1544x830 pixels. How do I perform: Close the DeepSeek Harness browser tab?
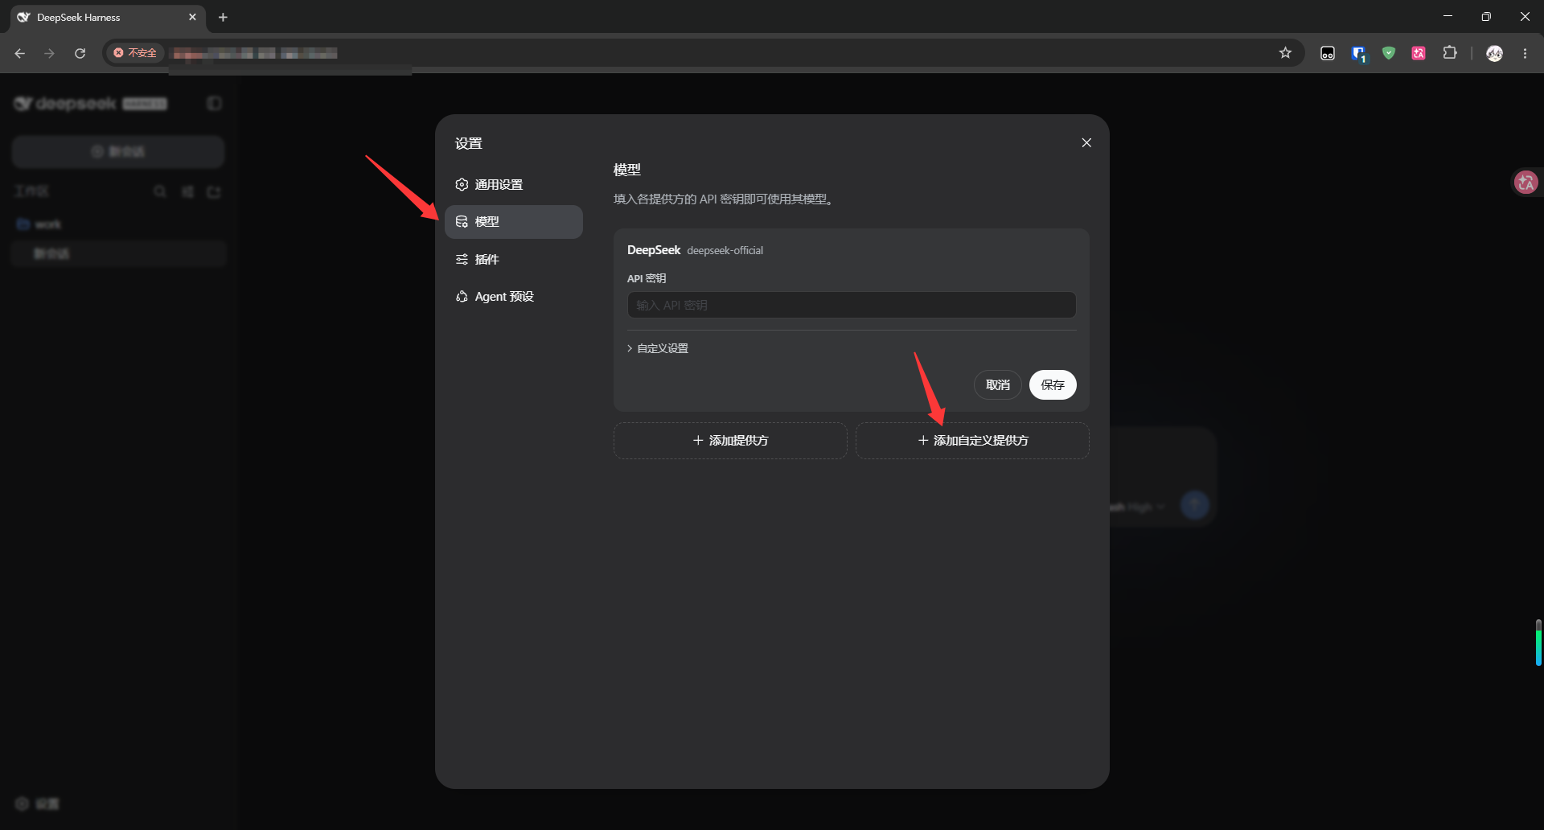pos(192,17)
